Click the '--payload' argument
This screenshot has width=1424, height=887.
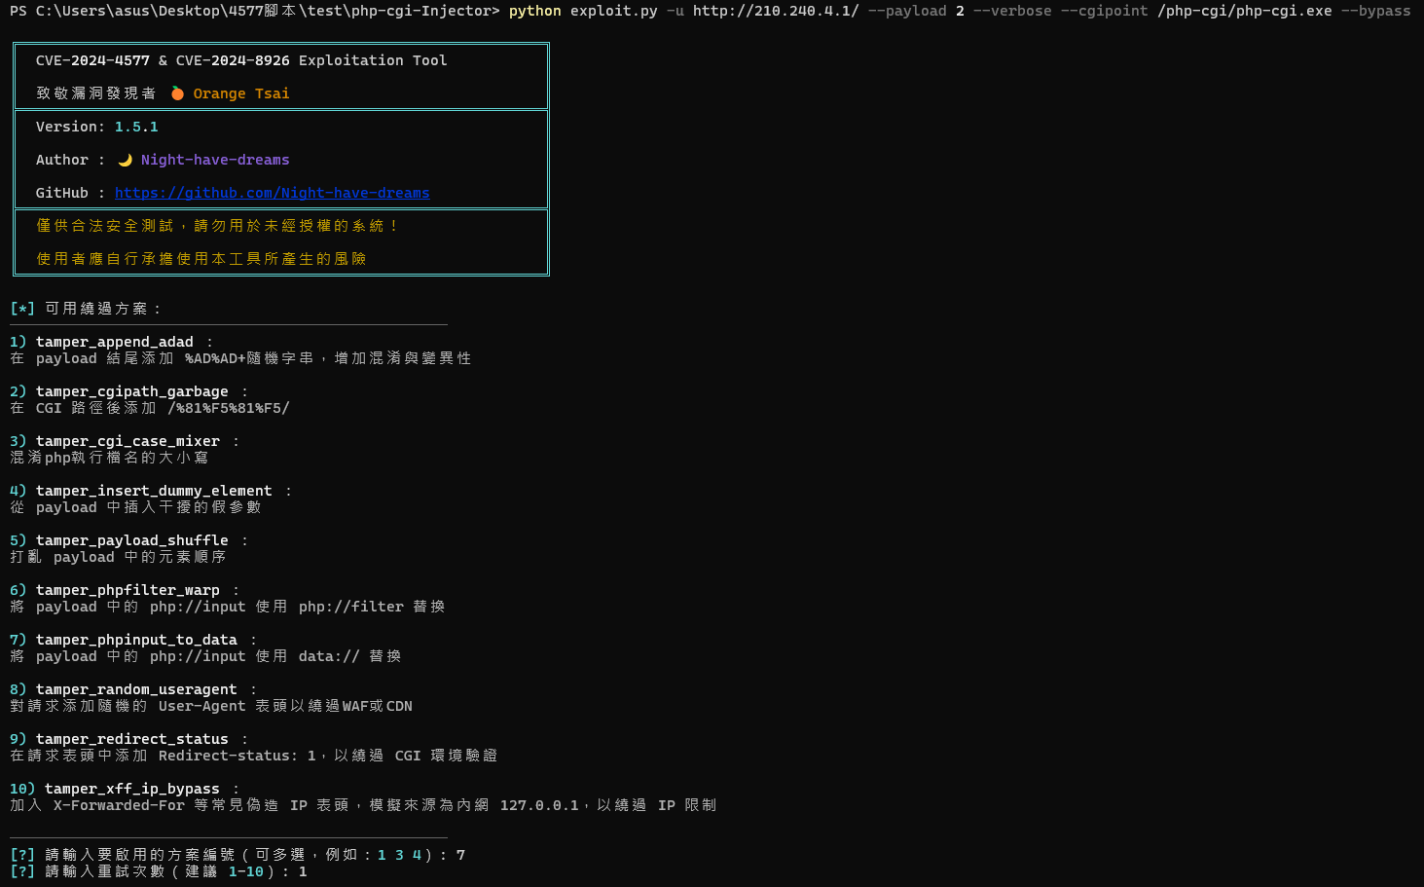(907, 11)
